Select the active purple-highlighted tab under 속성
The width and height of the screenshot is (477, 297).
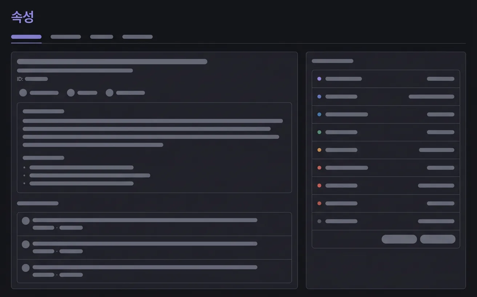coord(26,37)
